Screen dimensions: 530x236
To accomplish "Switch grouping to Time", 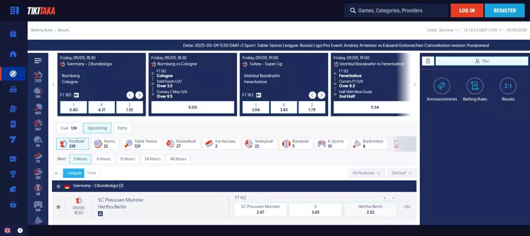I will (x=92, y=173).
